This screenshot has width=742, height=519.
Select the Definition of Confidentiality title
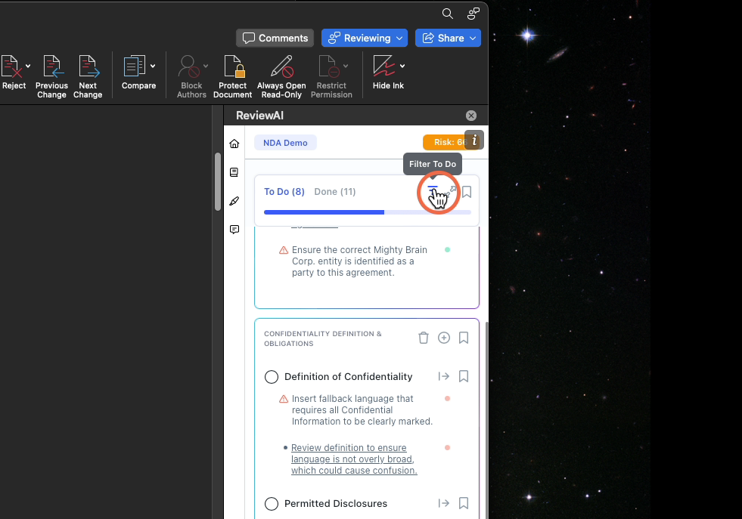[x=348, y=377]
